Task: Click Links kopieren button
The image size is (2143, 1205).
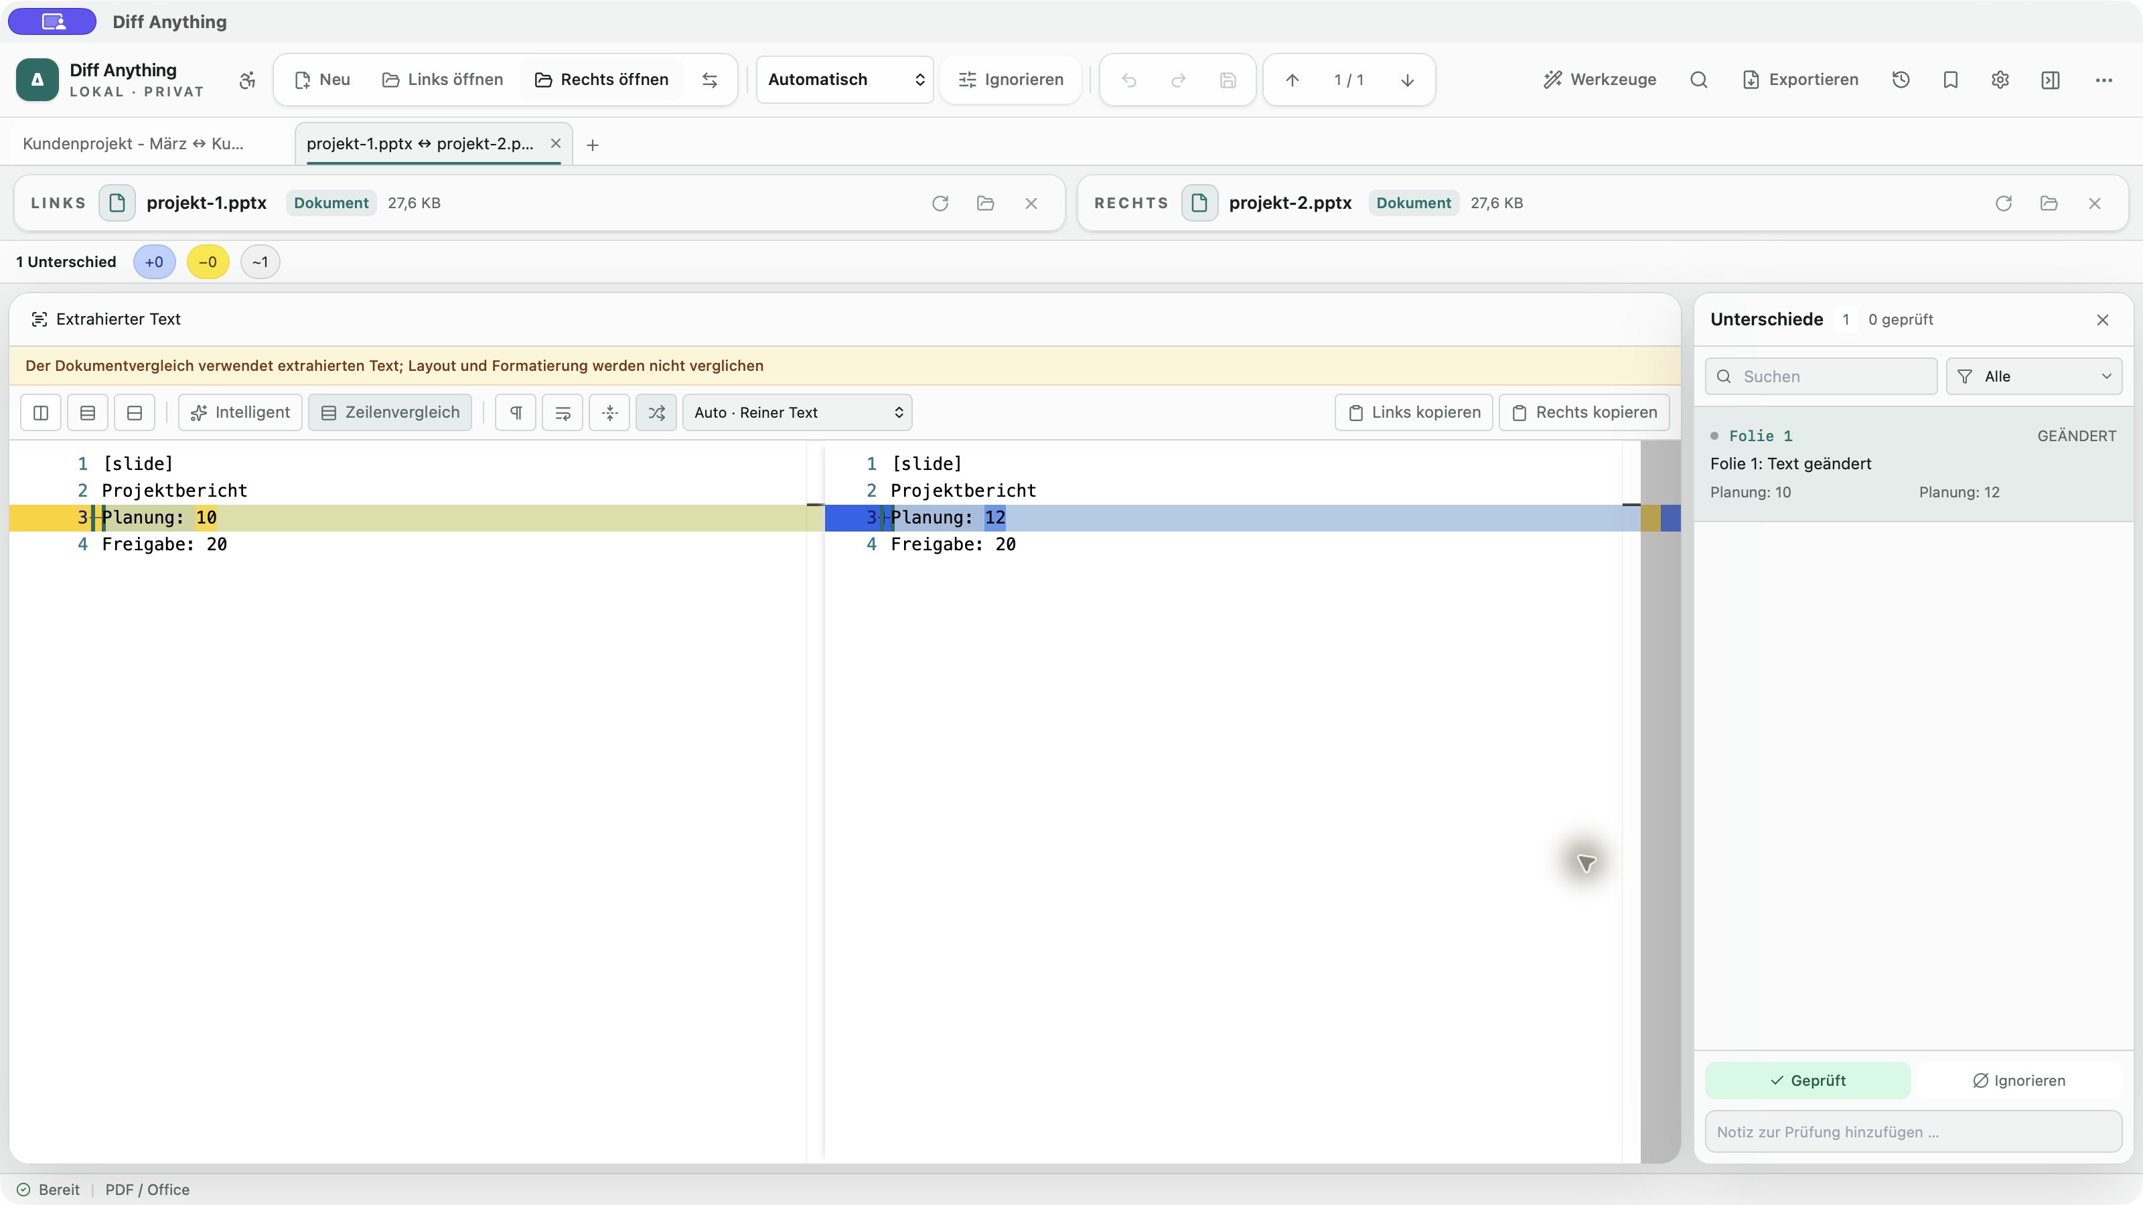Action: [1414, 412]
